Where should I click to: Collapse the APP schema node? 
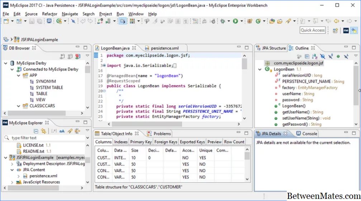point(19,75)
